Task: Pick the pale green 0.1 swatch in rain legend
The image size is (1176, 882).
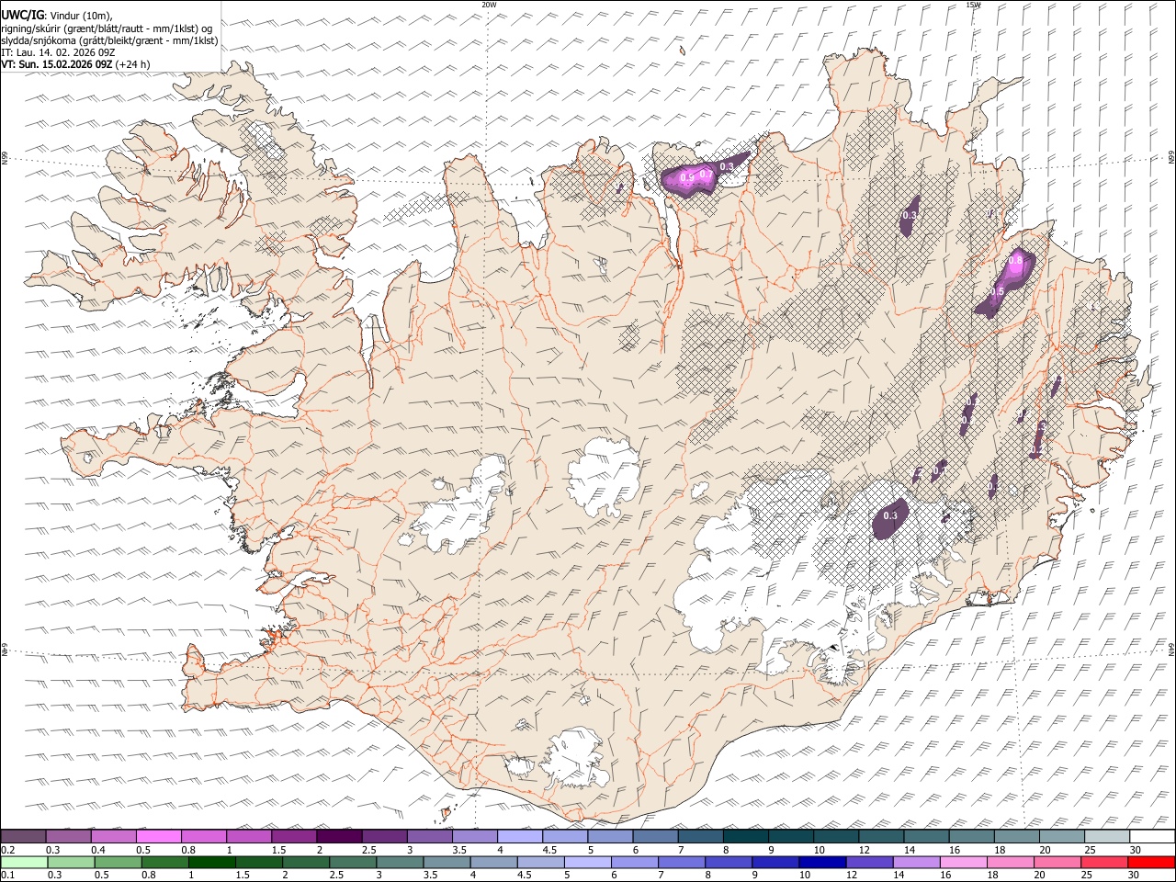Action: 25,862
